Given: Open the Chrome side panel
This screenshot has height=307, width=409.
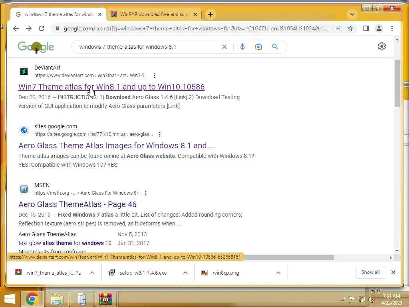Looking at the screenshot, I should click(366, 28).
